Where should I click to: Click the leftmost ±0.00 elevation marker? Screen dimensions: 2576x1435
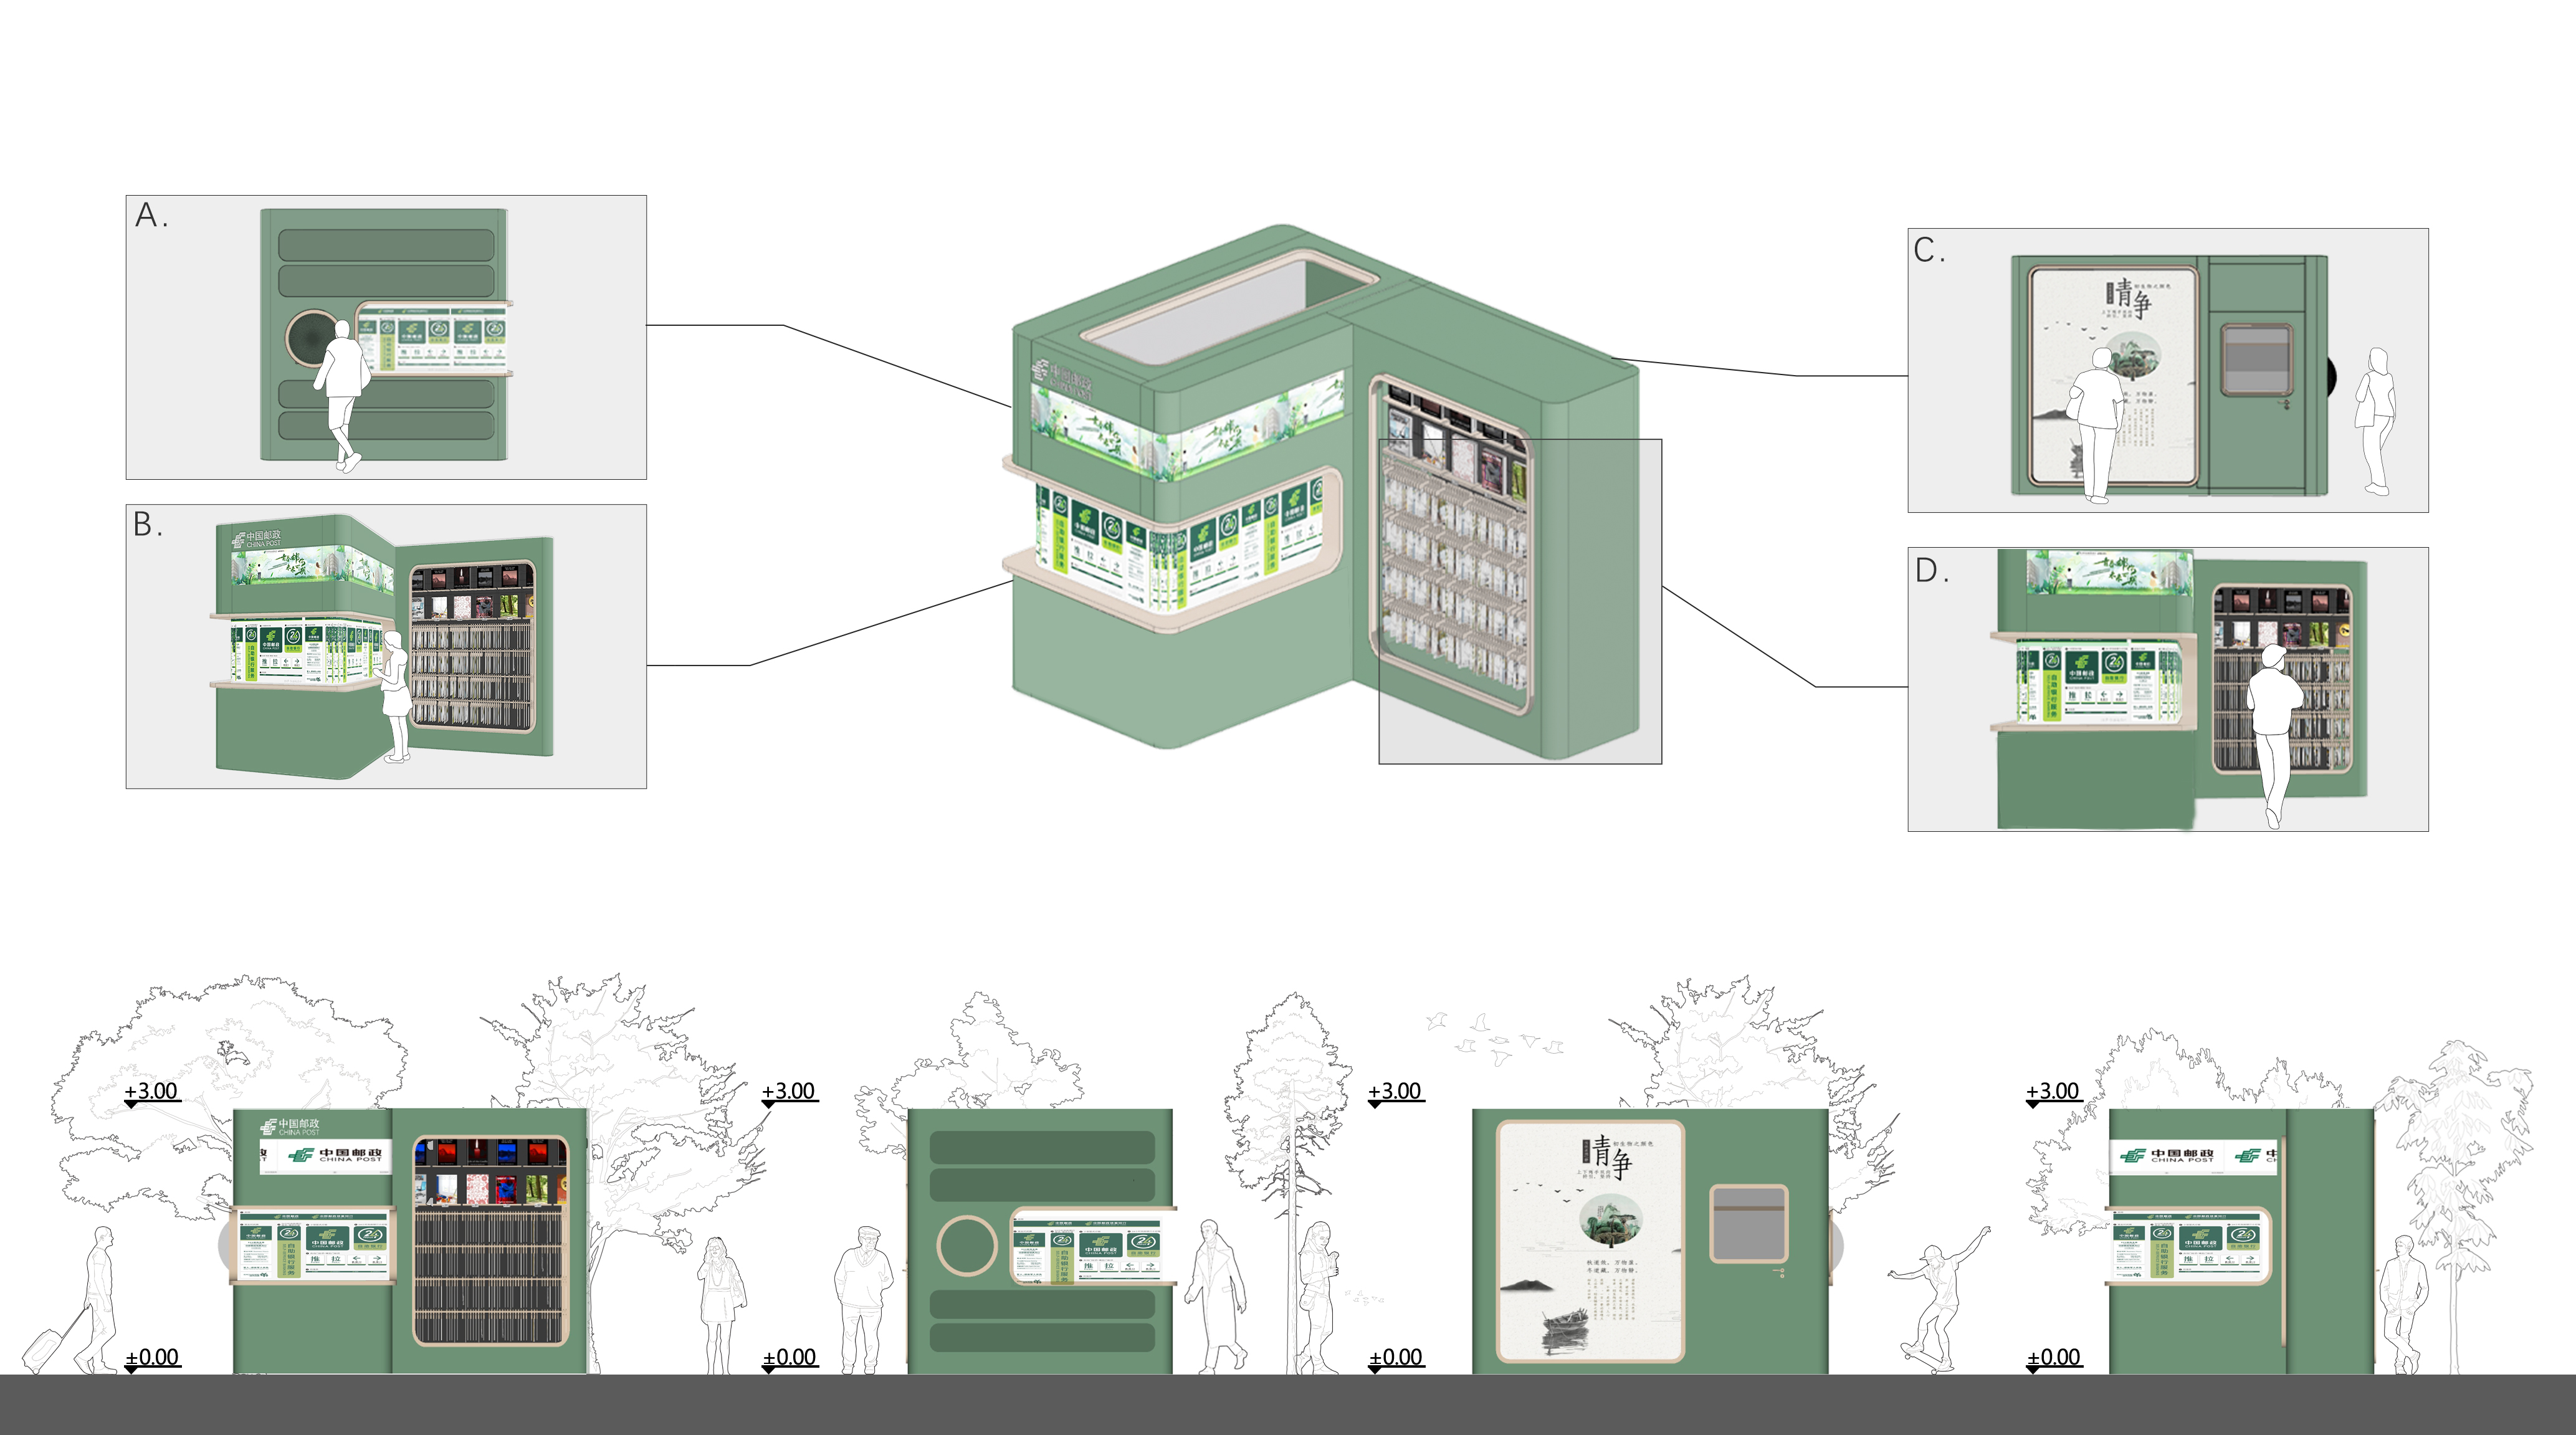tap(152, 1358)
